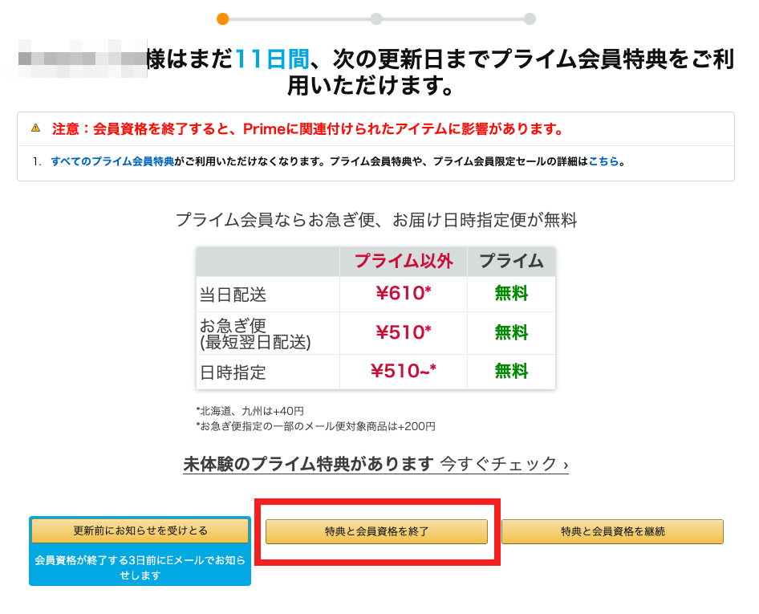
Task: Open 未体験のプライム特典があります 今すぐチェック link
Action: [x=375, y=464]
